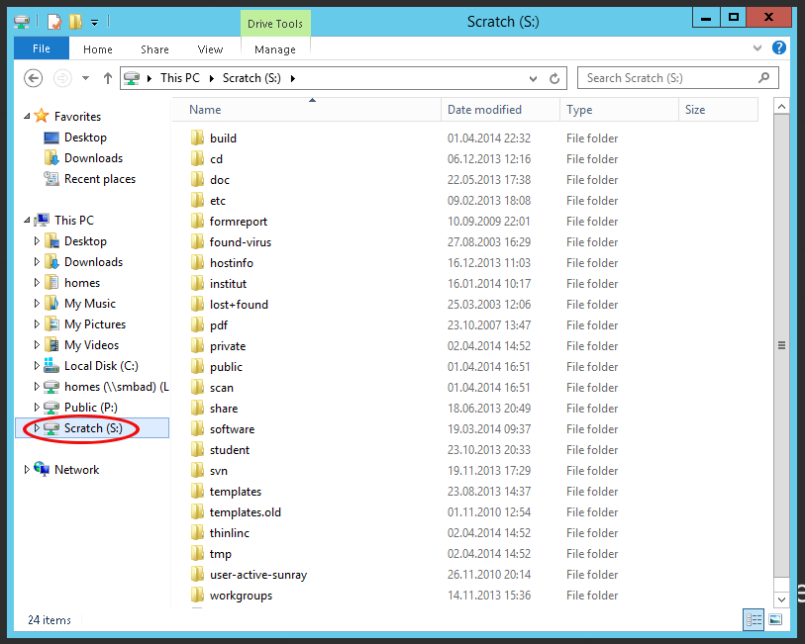Refresh the folder with the Refresh icon
The image size is (805, 644).
[554, 78]
